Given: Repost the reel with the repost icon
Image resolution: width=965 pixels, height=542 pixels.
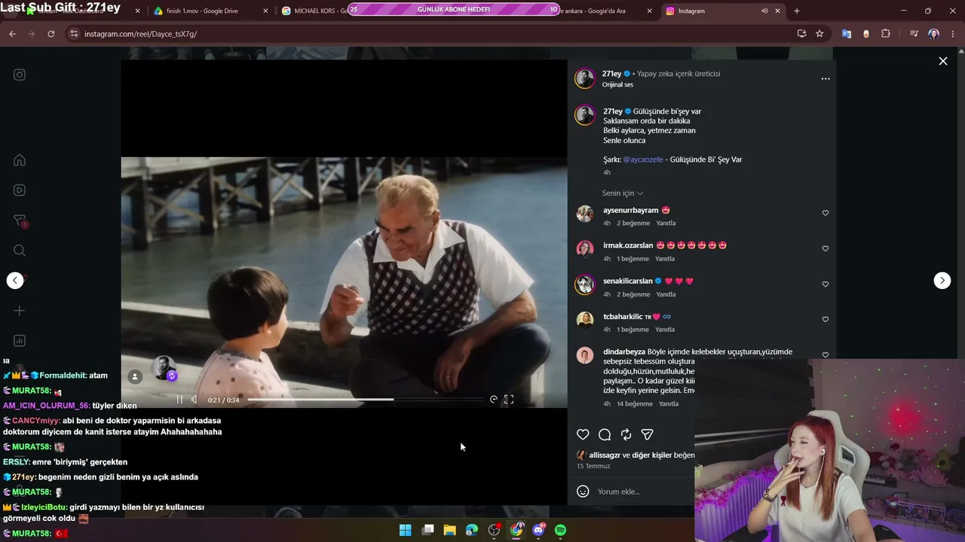Looking at the screenshot, I should [x=626, y=434].
